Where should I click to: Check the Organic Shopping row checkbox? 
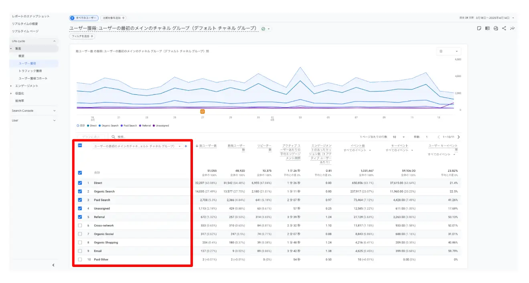click(x=80, y=242)
